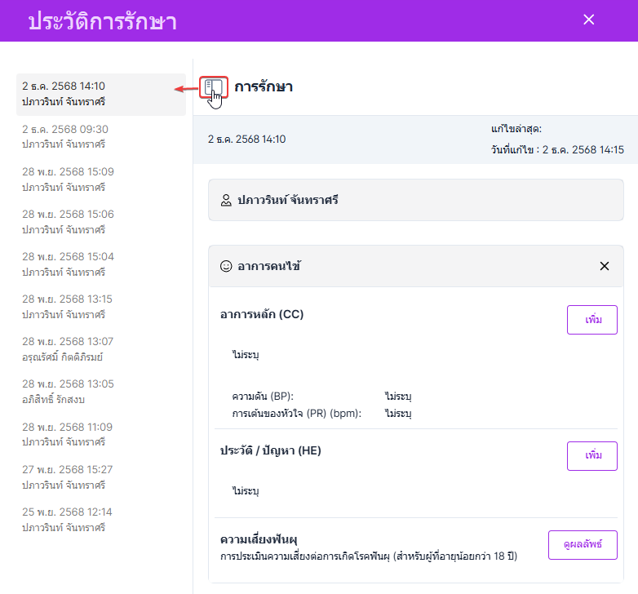
Task: Close the ประวัติการรักษา dialog
Action: coord(589,20)
